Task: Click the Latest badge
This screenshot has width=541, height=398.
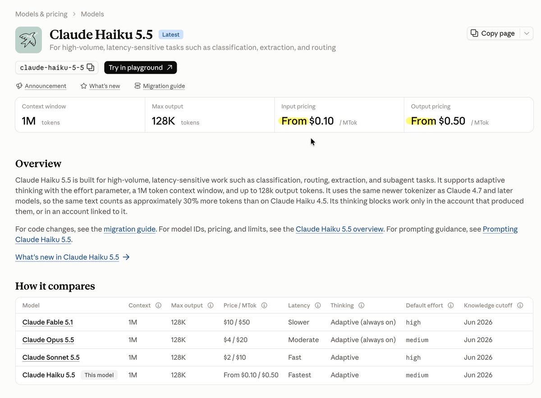Action: tap(171, 35)
